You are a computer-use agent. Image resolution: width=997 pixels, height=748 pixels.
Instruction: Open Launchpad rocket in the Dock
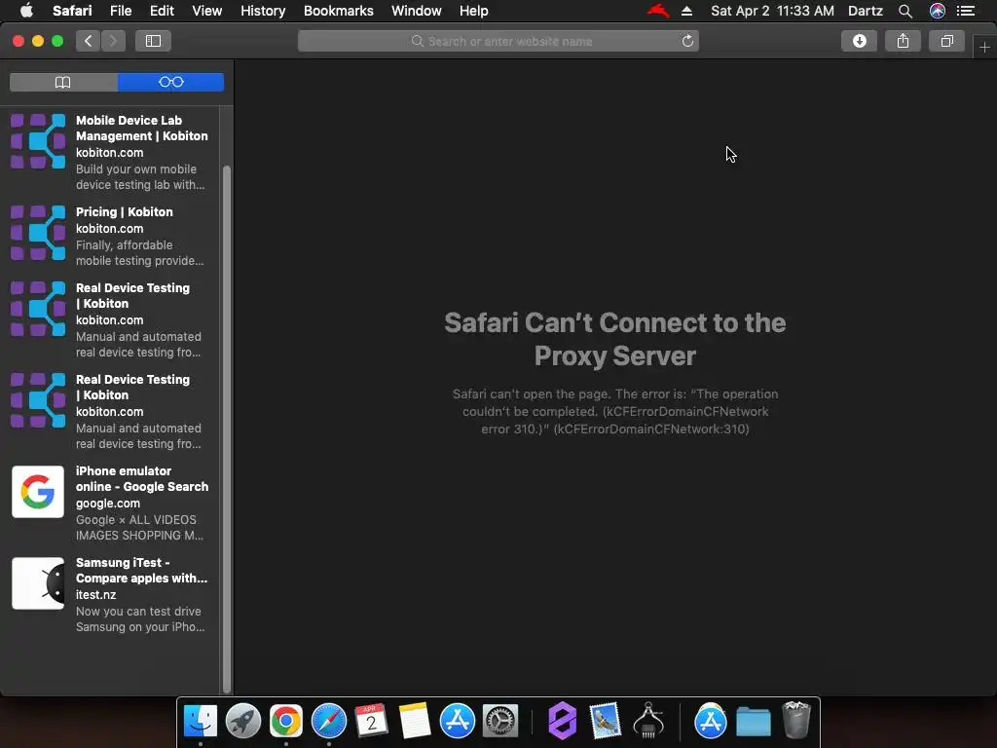tap(242, 722)
